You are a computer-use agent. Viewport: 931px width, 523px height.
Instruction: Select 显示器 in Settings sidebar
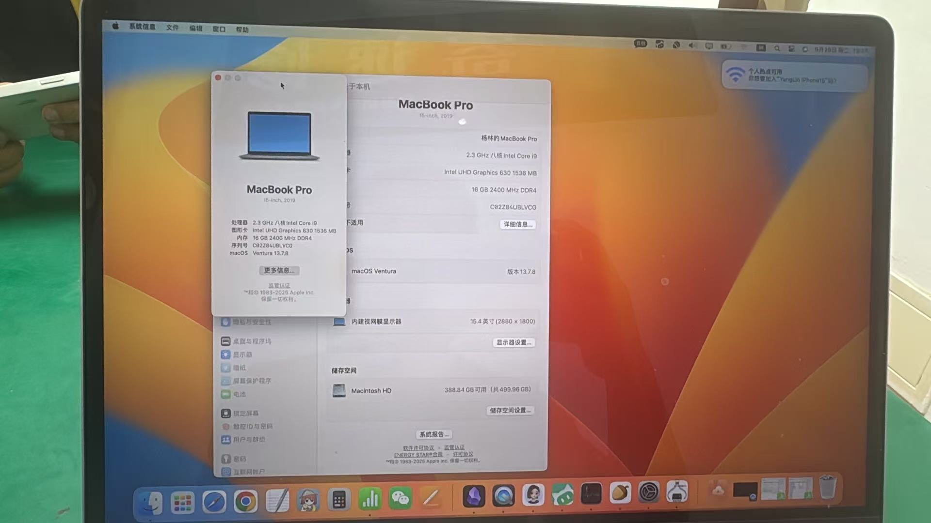coord(237,354)
